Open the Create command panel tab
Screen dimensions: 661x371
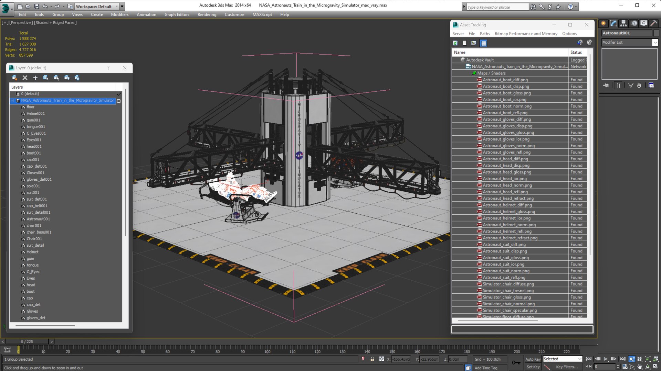point(603,23)
